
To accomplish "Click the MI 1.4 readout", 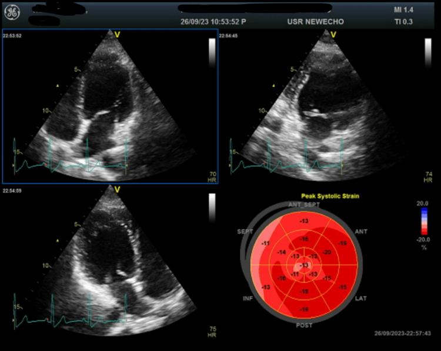I will click(x=403, y=10).
